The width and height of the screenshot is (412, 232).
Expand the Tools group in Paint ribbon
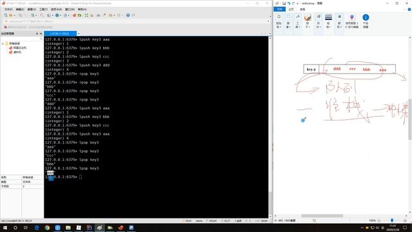click(x=297, y=21)
